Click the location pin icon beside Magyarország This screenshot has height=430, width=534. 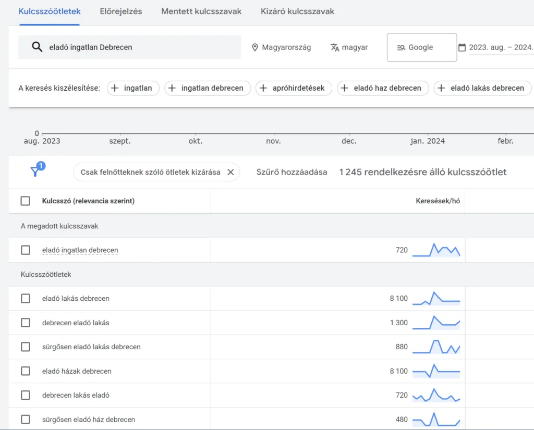coord(254,47)
